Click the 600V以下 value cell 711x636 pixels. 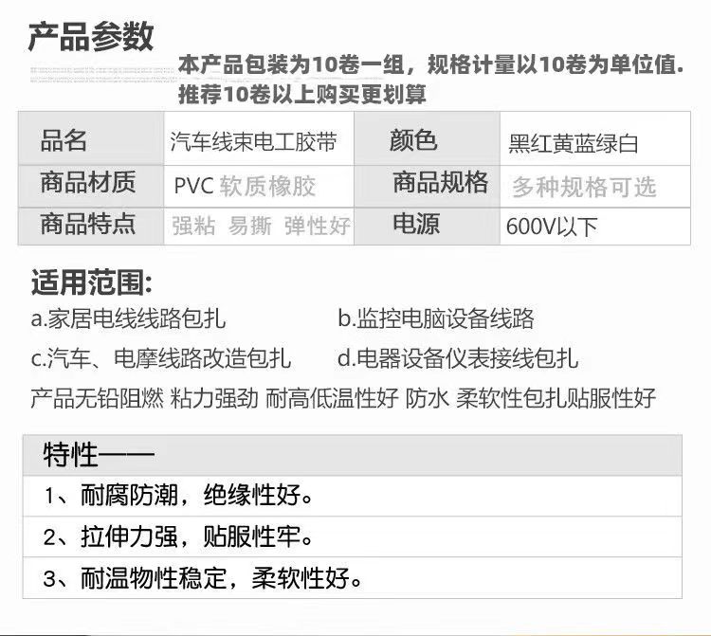(595, 227)
